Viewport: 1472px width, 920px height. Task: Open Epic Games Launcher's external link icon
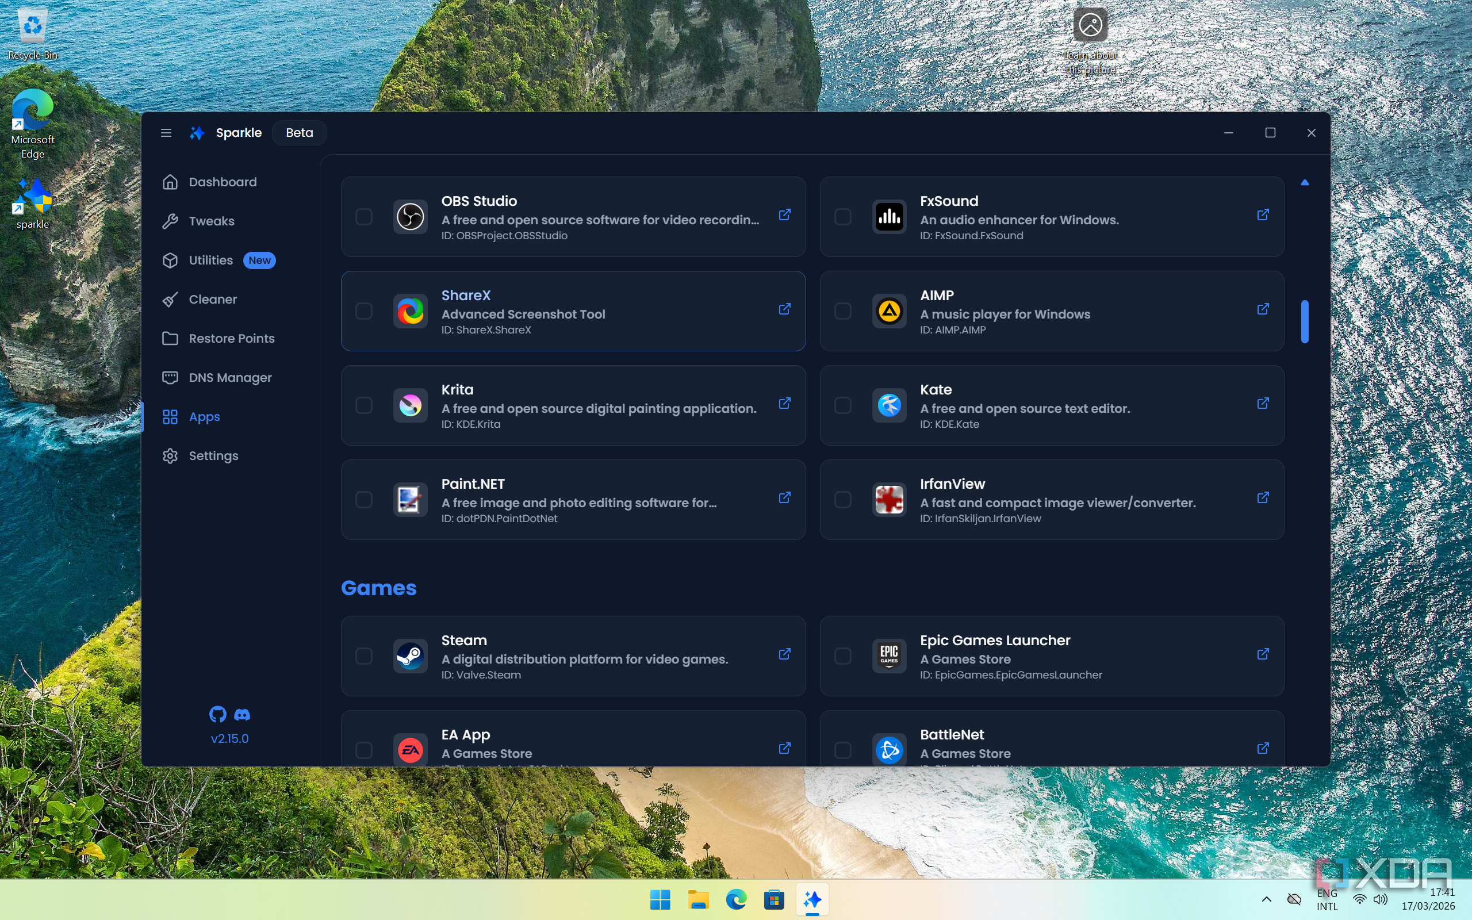(x=1263, y=654)
